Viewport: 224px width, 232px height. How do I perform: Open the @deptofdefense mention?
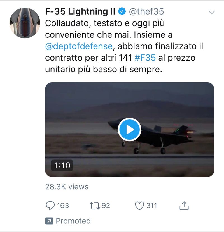(79, 46)
